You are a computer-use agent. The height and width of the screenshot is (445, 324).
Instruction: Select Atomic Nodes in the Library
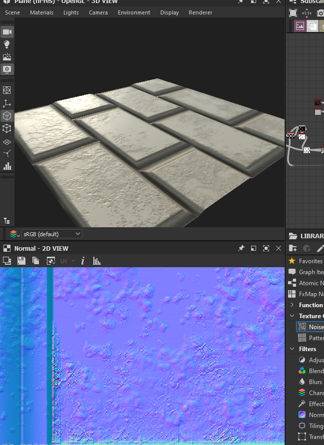tap(306, 283)
